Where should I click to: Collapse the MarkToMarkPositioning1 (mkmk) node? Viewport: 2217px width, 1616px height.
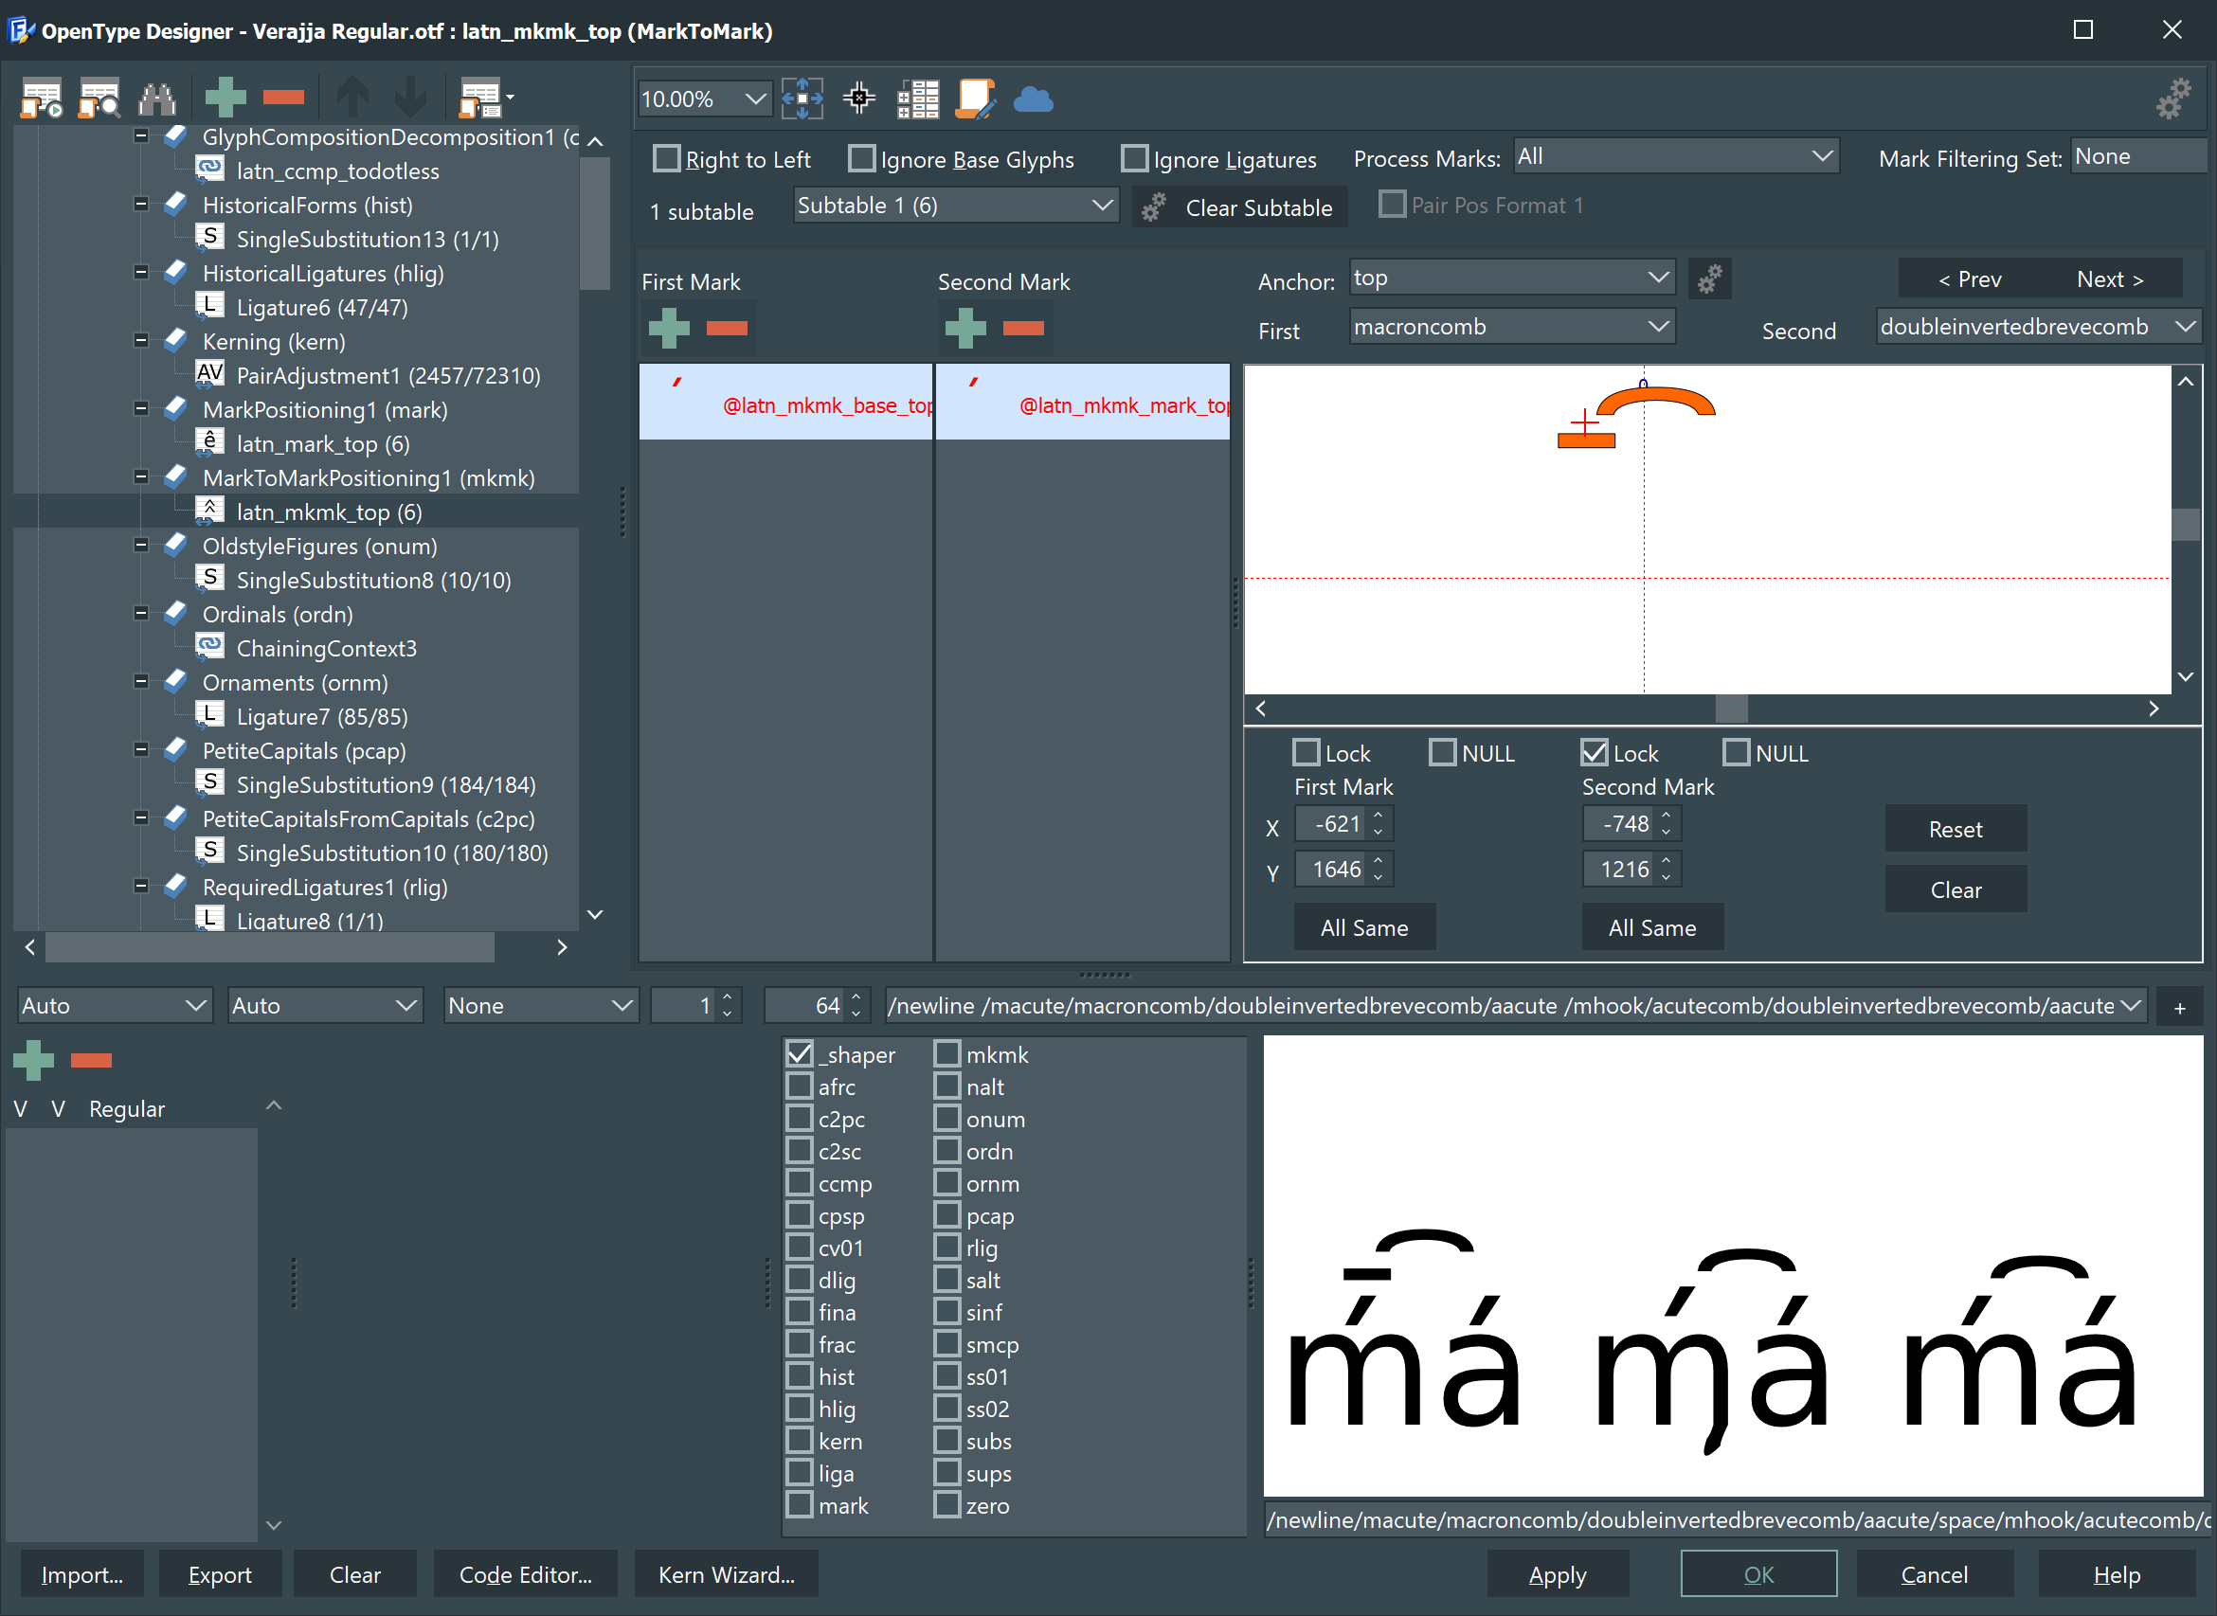[x=141, y=476]
